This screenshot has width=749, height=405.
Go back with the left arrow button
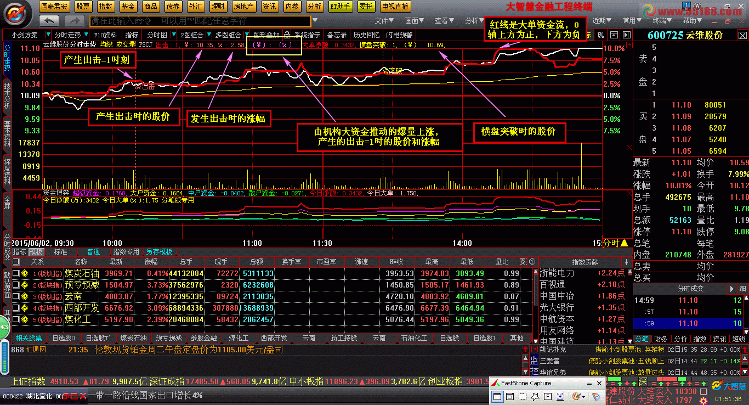click(49, 20)
